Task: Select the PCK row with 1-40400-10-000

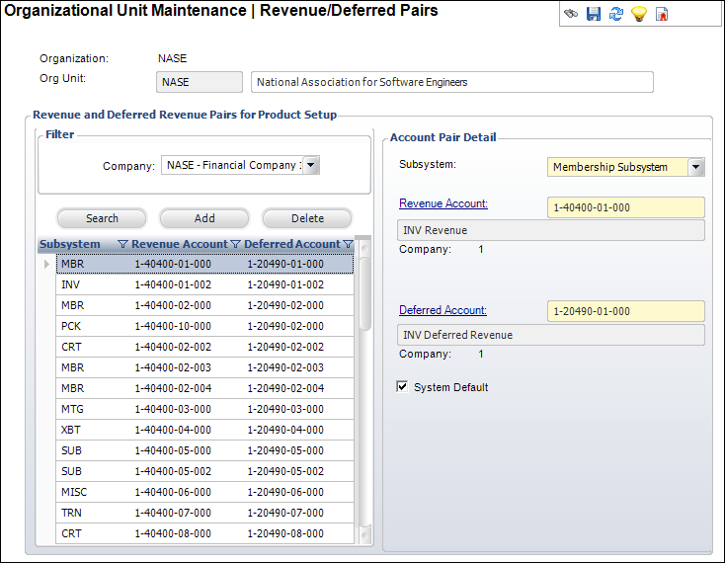Action: pos(204,326)
